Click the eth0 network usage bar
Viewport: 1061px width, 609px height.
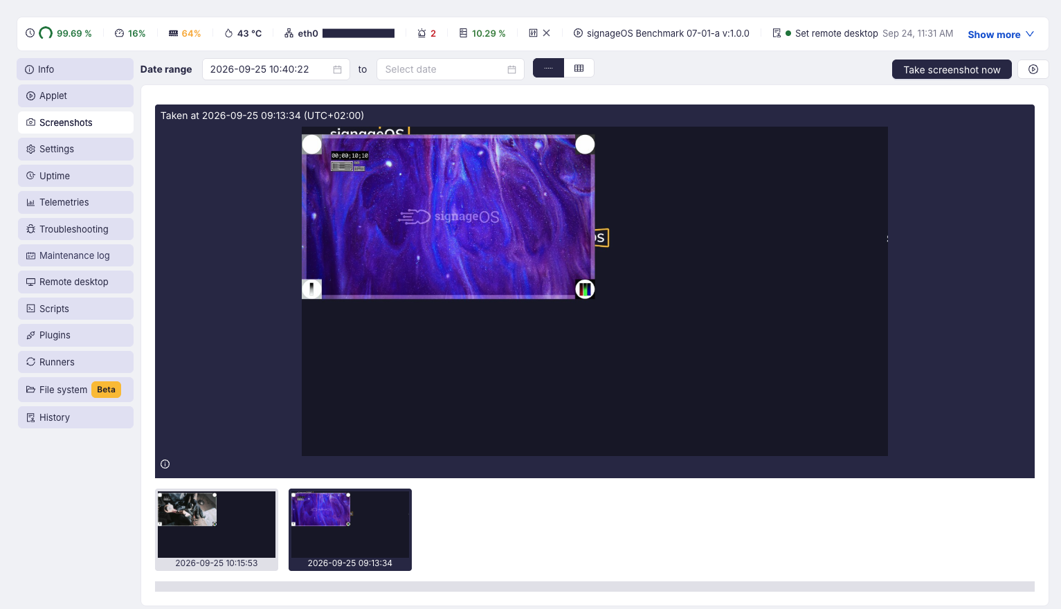[x=359, y=33]
